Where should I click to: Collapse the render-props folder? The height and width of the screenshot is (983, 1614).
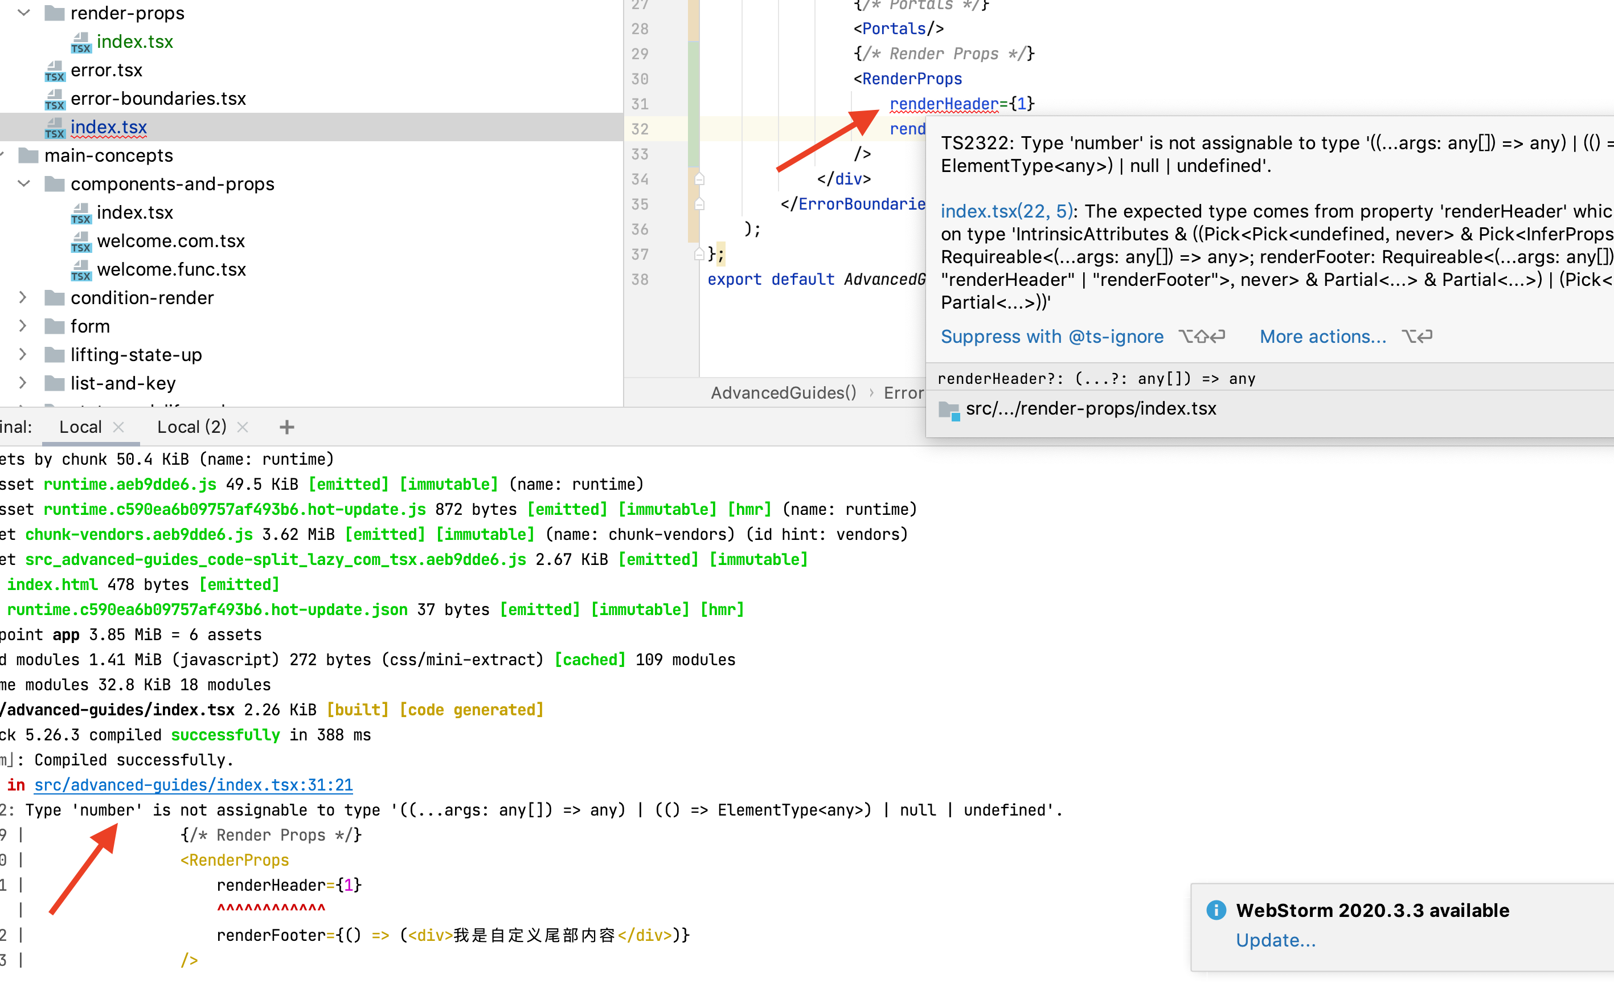tap(23, 13)
